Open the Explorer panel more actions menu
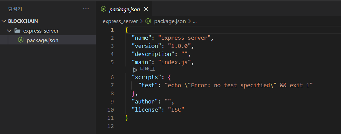This screenshot has height=134, width=341. pos(86,9)
